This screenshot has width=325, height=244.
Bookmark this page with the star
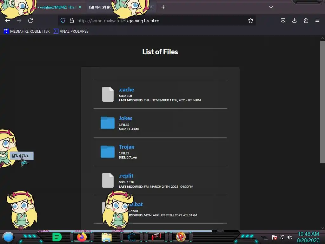(251, 21)
